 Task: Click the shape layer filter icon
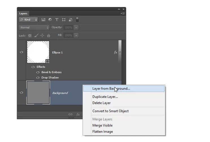tap(64, 20)
